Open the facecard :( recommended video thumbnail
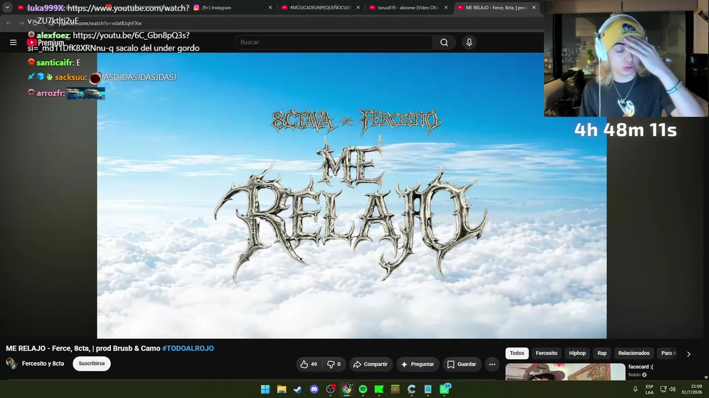Screen dimensions: 709x398 click(x=565, y=372)
